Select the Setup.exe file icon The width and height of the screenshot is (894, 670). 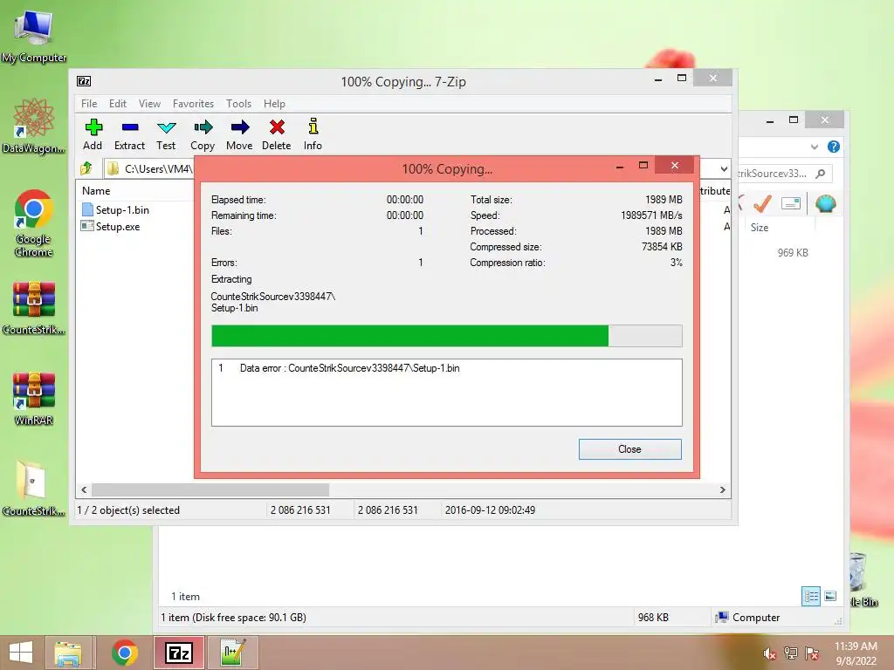point(87,226)
